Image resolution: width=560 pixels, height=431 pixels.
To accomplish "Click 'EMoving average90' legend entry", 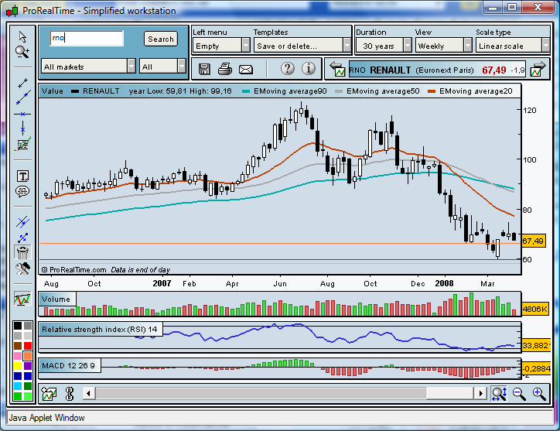I will point(285,91).
